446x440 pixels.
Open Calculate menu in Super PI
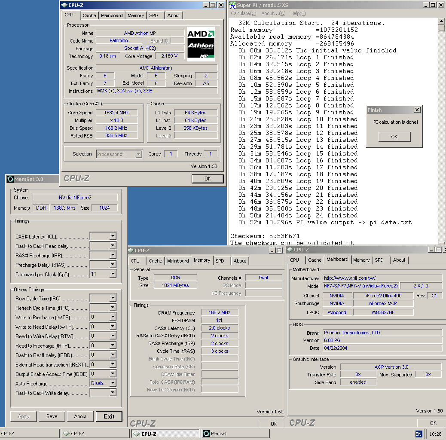pyautogui.click(x=244, y=13)
